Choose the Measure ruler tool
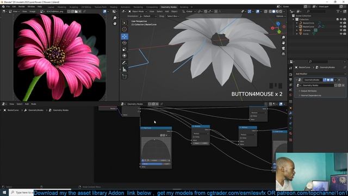 click(125, 70)
